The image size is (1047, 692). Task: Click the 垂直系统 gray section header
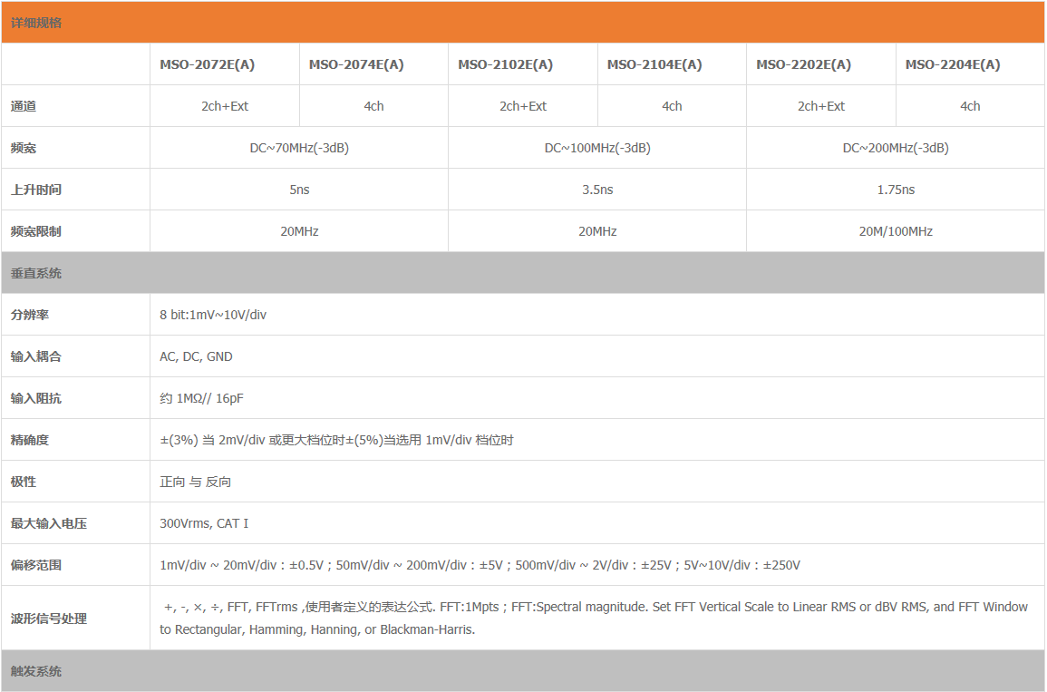pyautogui.click(x=36, y=273)
